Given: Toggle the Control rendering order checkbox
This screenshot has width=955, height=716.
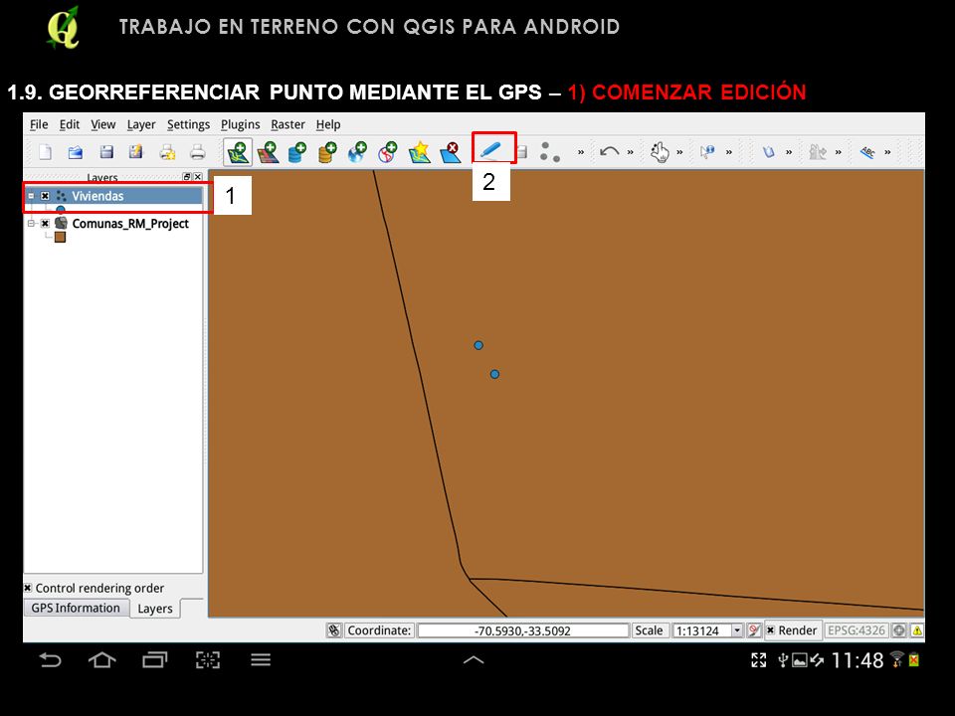Looking at the screenshot, I should (28, 588).
